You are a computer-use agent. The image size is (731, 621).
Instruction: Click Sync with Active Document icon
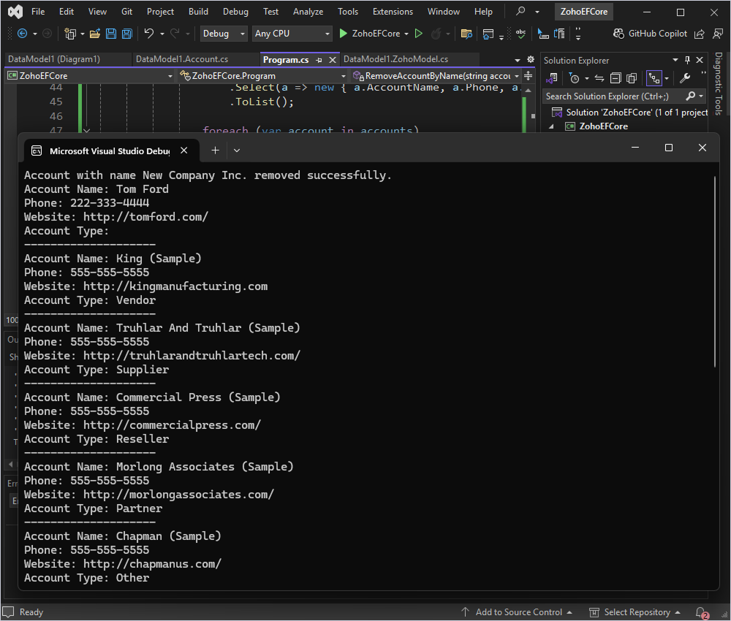(x=599, y=78)
